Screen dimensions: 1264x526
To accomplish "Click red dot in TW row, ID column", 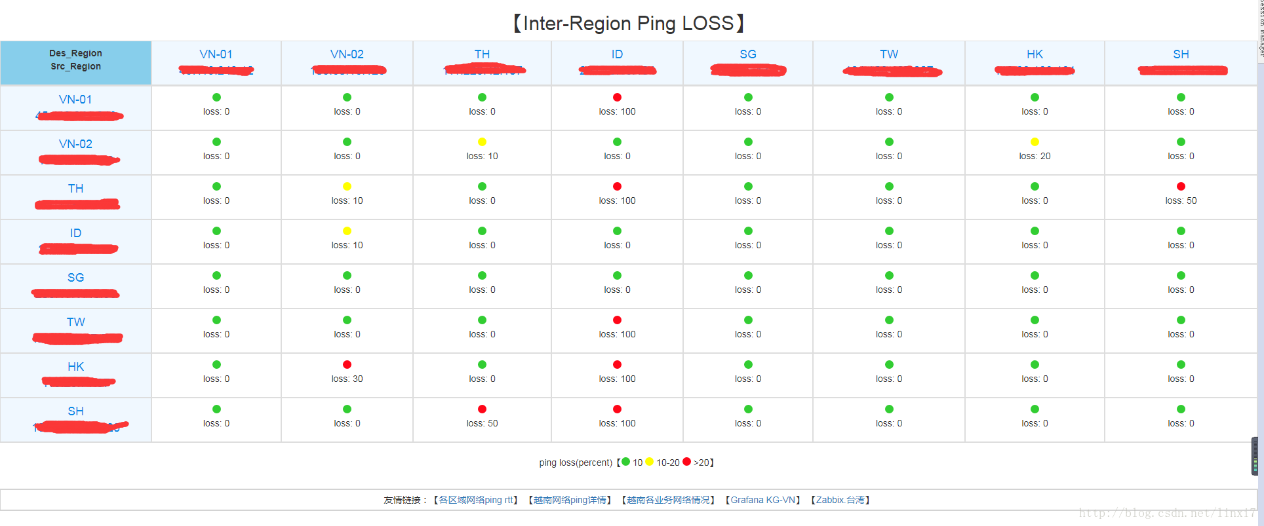I will click(x=617, y=320).
